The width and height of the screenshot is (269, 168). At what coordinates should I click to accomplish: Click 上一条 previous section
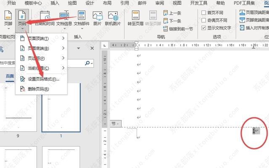[172, 13]
